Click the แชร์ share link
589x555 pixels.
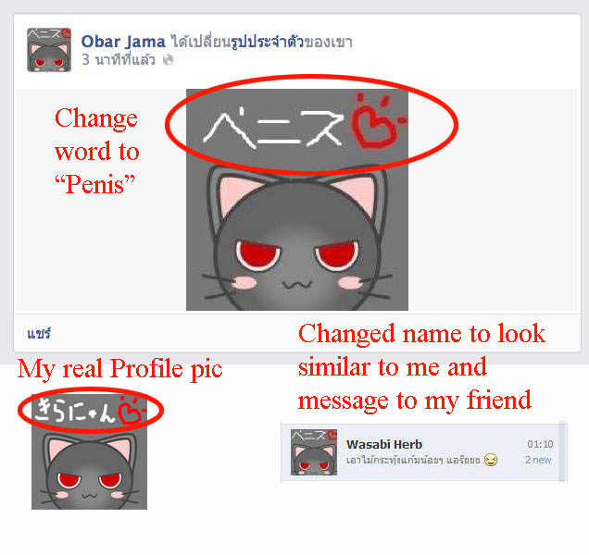39,333
